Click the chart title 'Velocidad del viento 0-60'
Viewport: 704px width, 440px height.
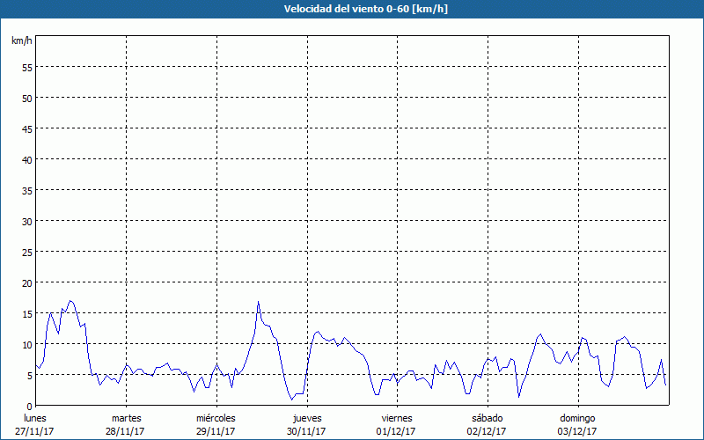tap(351, 10)
